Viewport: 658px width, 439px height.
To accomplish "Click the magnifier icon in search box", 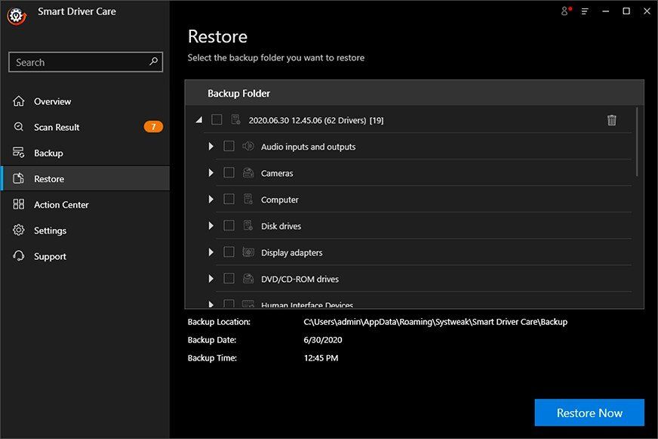I will pyautogui.click(x=154, y=61).
